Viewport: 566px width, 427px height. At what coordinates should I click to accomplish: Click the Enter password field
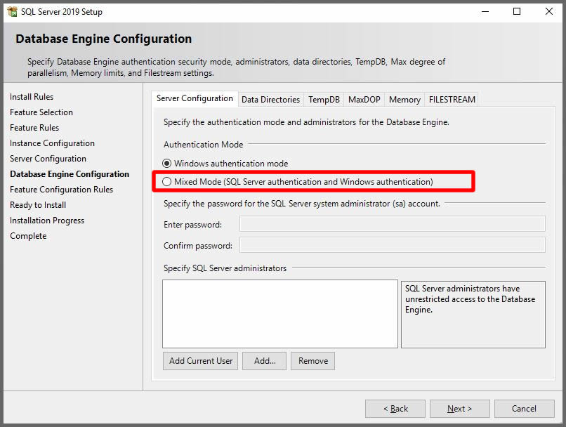(392, 224)
